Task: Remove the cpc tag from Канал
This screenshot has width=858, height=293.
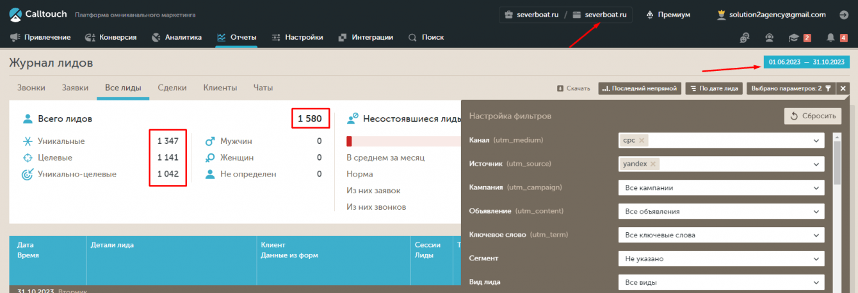Action: pyautogui.click(x=642, y=141)
